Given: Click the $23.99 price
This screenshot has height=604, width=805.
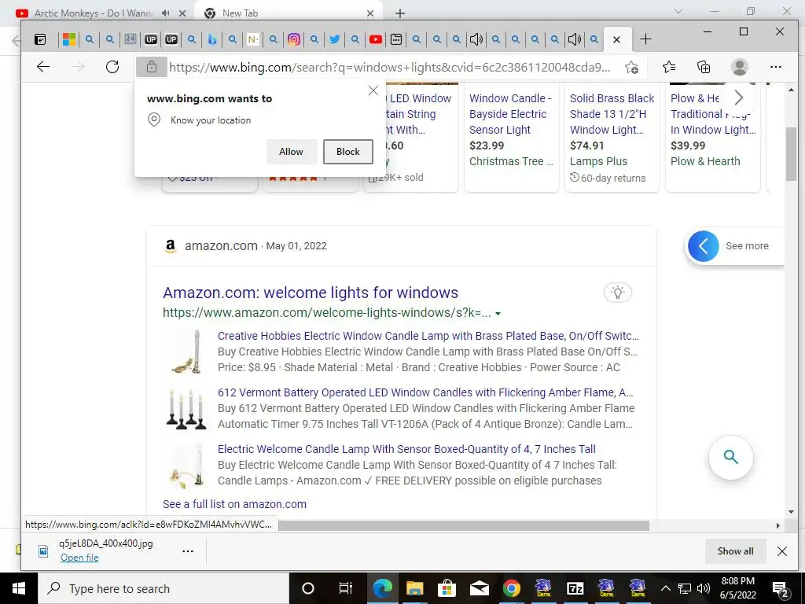Looking at the screenshot, I should point(487,145).
